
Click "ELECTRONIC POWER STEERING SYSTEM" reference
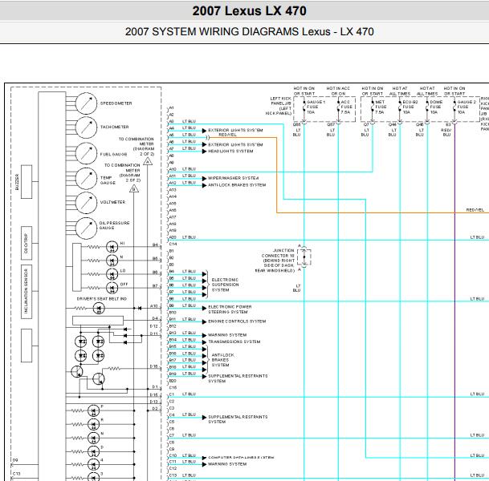point(230,309)
